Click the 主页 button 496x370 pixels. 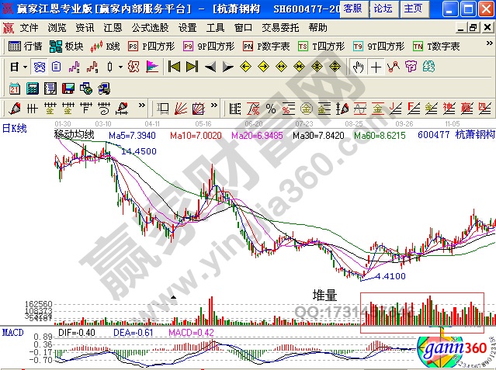pos(414,9)
